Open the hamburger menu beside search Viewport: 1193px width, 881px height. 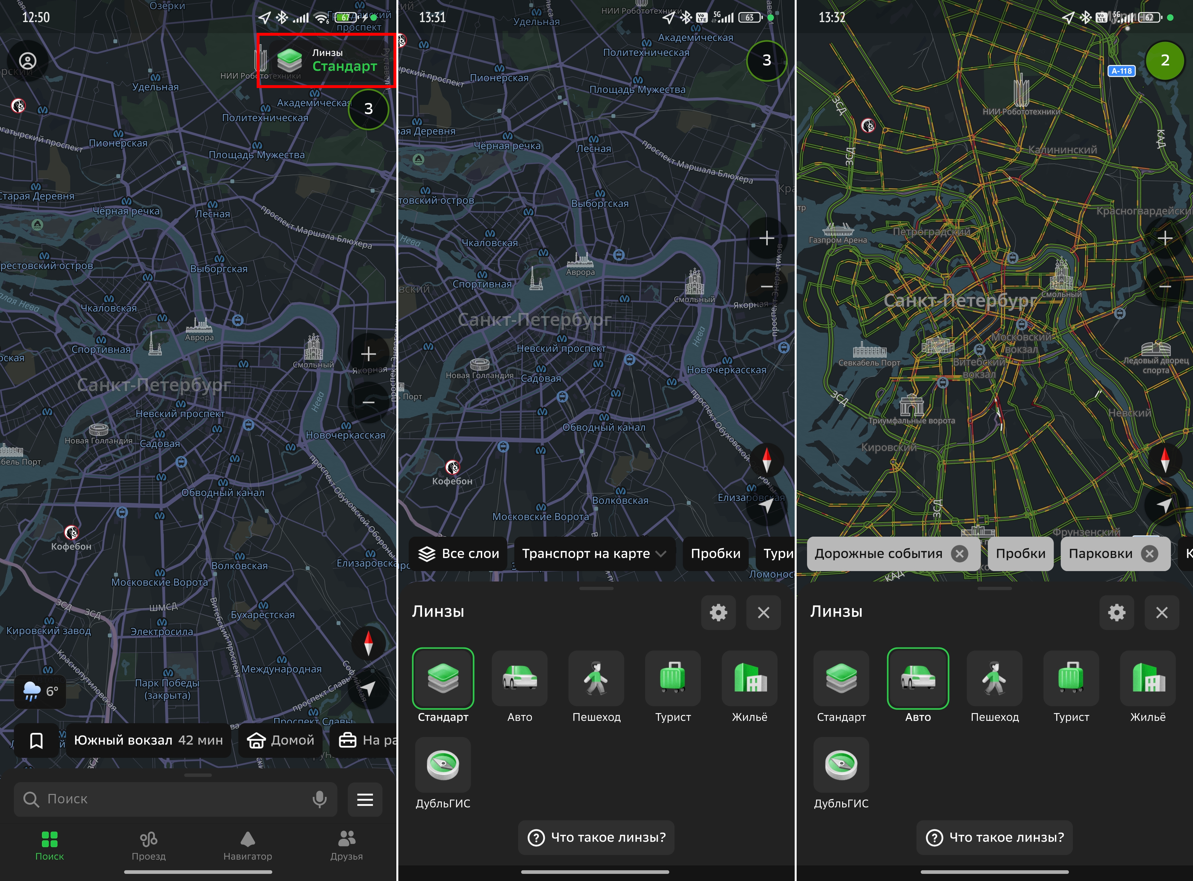point(365,799)
